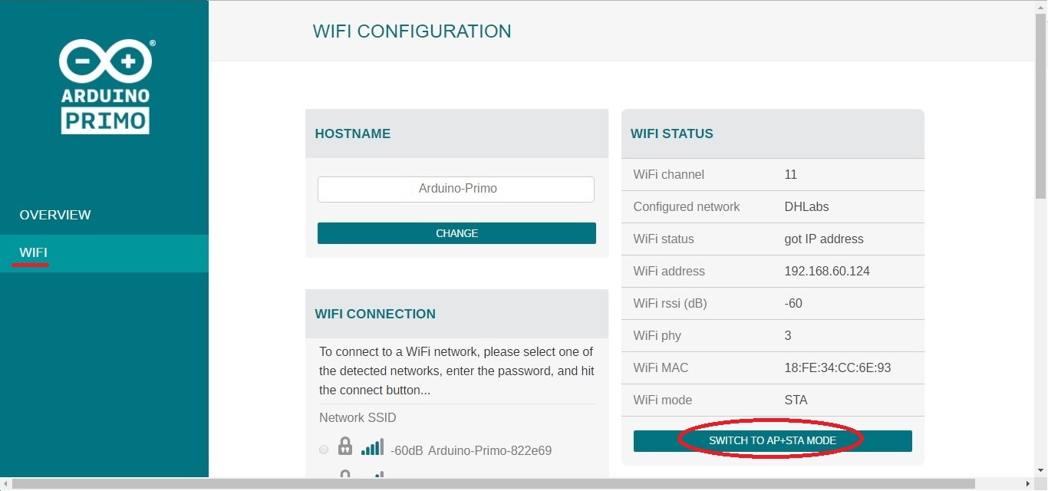Click the scrollbar down arrow
1048x491 pixels.
[x=1041, y=470]
